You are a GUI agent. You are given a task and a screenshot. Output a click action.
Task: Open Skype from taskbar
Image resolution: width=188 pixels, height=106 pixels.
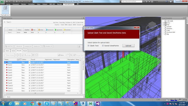[x=47, y=104]
